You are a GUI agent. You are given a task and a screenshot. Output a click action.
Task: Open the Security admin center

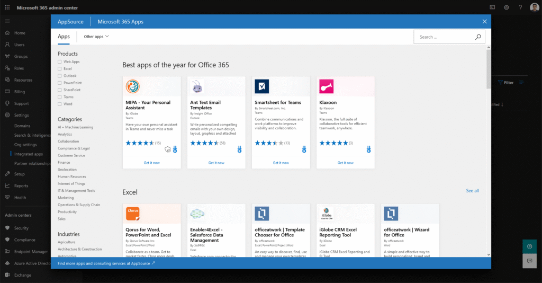coord(21,228)
